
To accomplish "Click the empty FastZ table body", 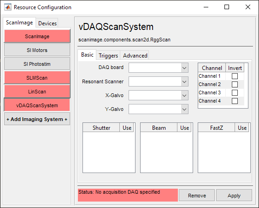I will (x=224, y=152).
